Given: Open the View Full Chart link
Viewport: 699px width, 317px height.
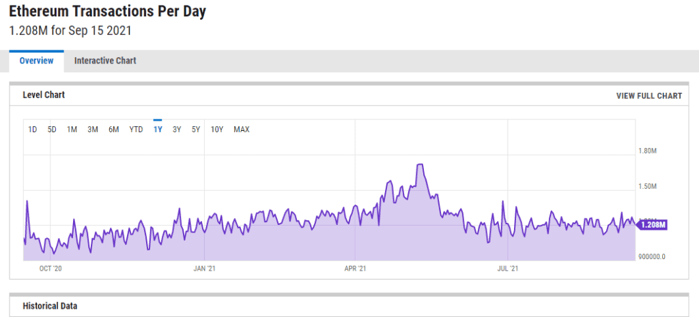Looking at the screenshot, I should [x=649, y=95].
